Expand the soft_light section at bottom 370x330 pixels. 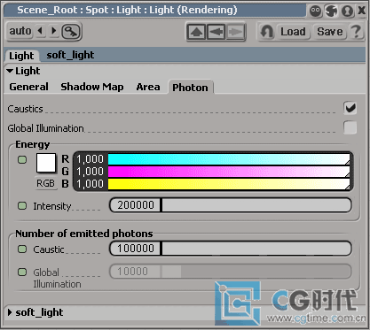pos(10,312)
